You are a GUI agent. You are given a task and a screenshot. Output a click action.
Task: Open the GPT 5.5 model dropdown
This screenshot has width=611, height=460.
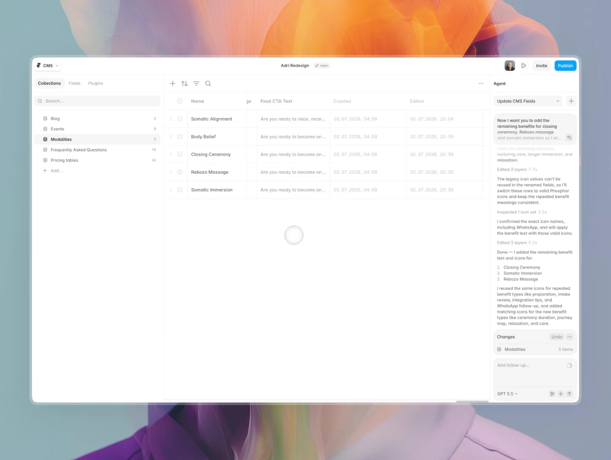pos(508,394)
